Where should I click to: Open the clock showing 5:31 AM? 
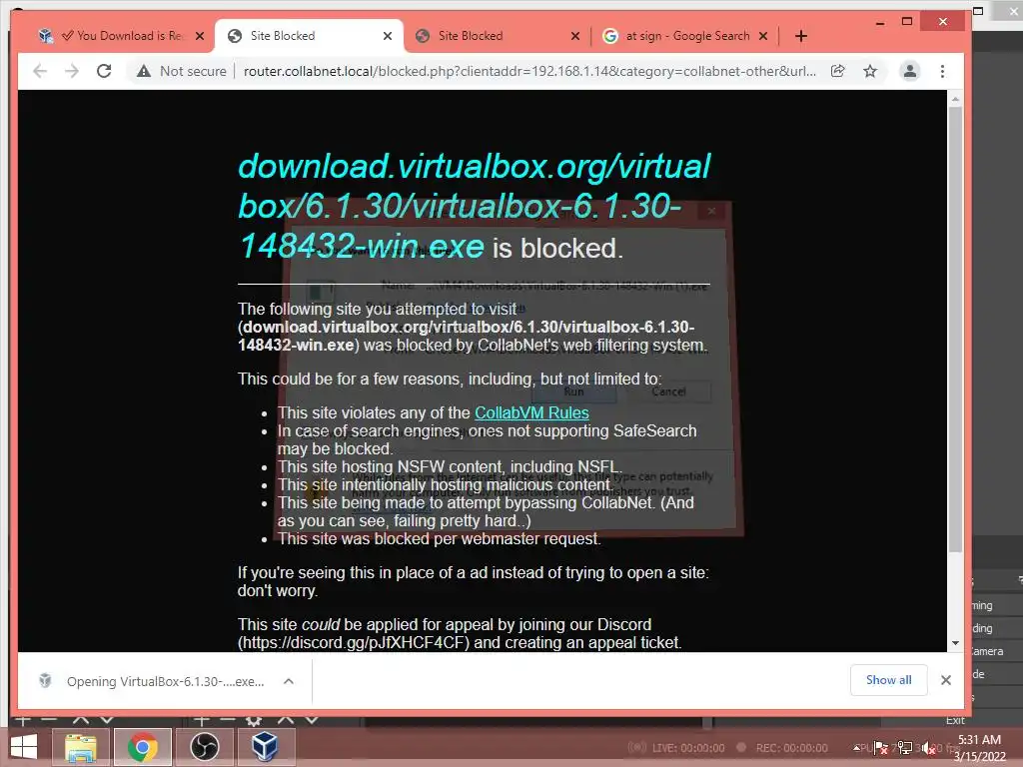click(x=979, y=748)
